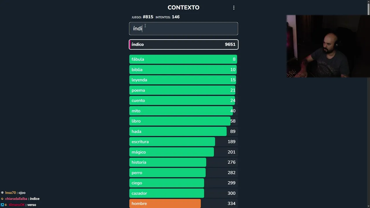Click the blue hammer badge by t0meroOK

(2, 205)
